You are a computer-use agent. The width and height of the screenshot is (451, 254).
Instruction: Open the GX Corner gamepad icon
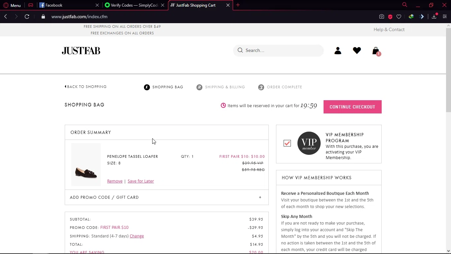31,5
